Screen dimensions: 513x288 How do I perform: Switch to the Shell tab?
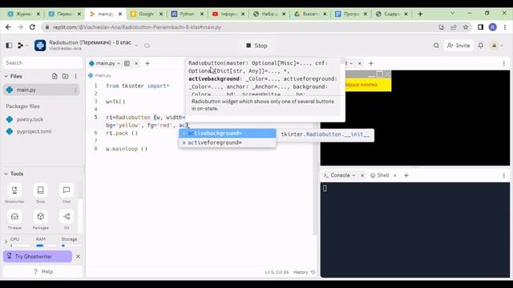[x=380, y=175]
